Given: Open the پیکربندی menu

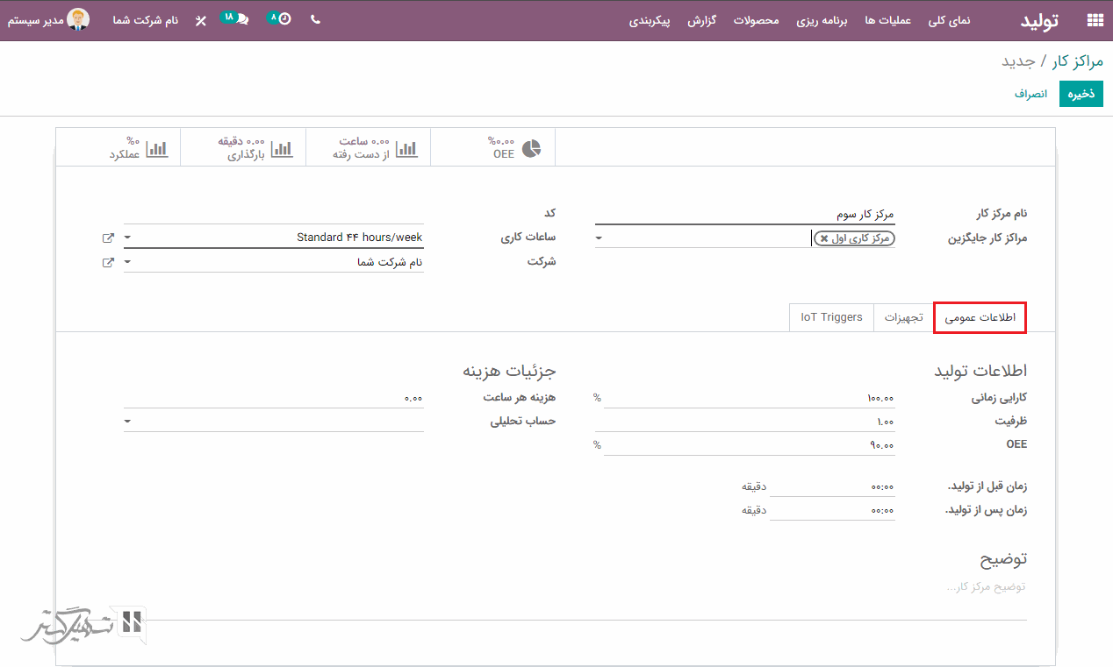Looking at the screenshot, I should pyautogui.click(x=650, y=20).
